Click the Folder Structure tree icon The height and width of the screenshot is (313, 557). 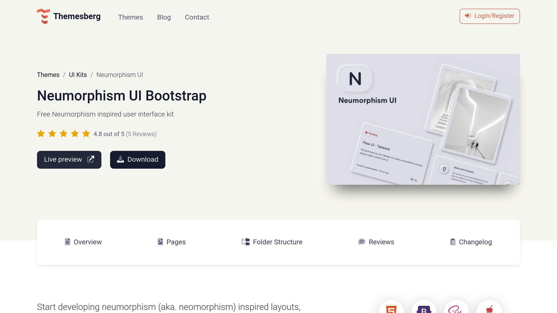click(246, 242)
